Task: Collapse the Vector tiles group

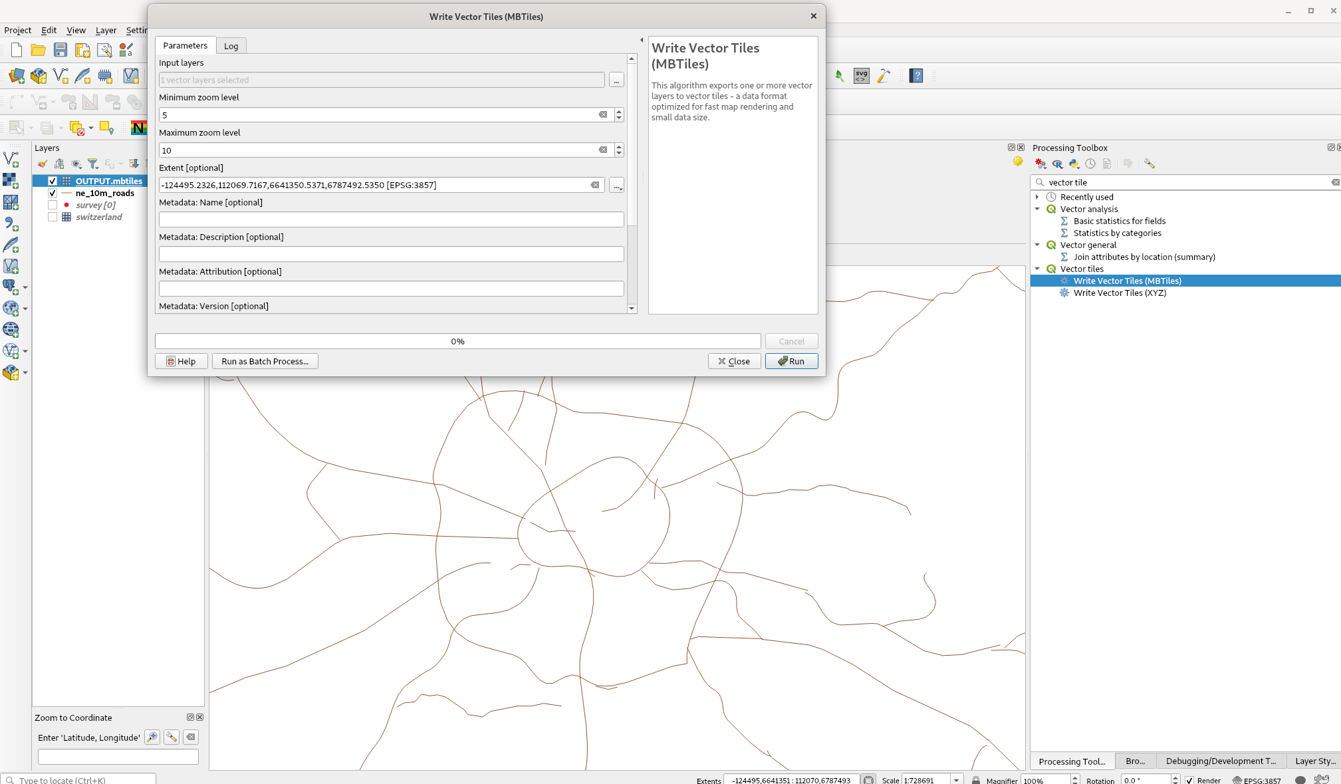Action: 1038,269
